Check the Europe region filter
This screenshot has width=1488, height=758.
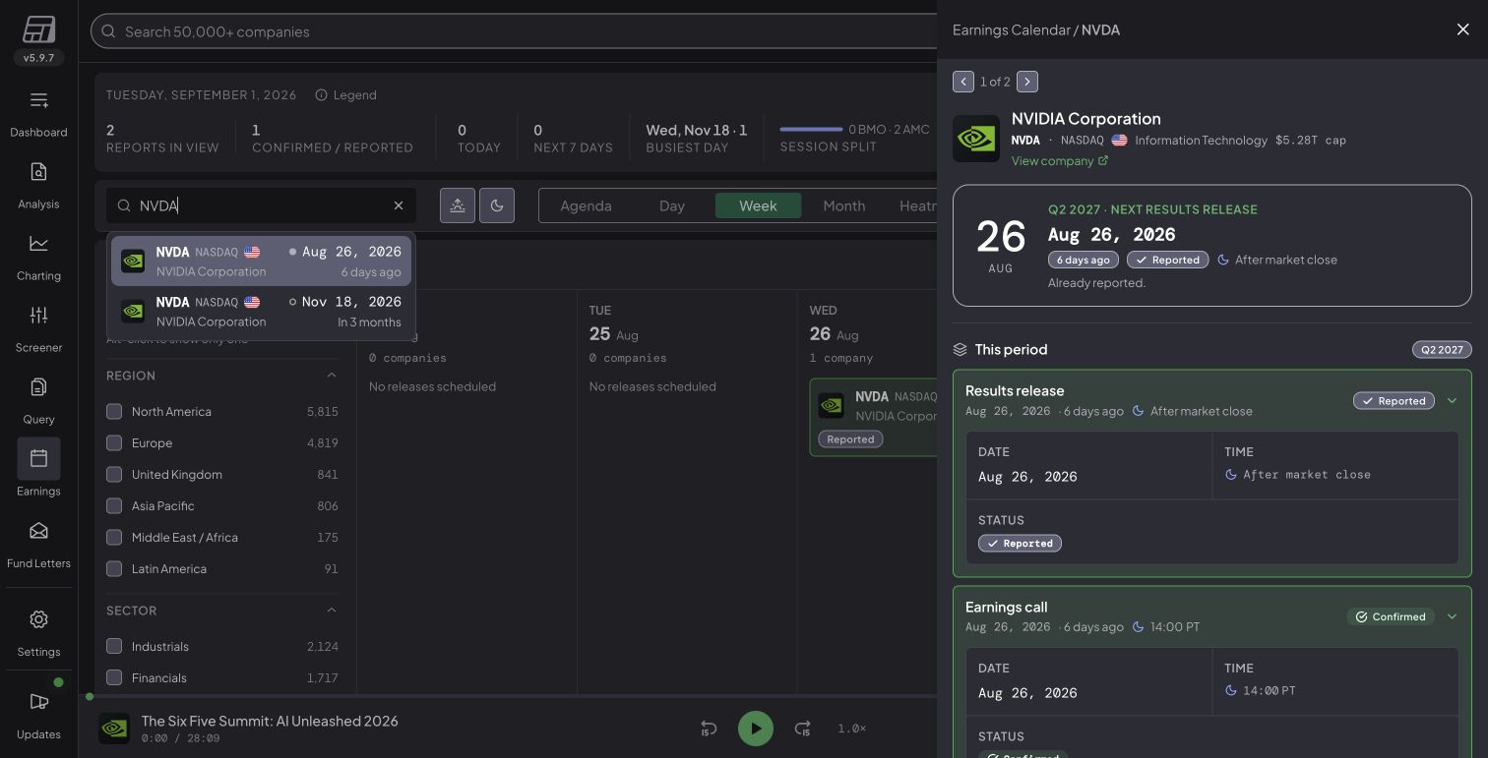[x=114, y=443]
